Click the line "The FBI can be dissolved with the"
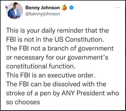Screen dimensions: 126x111 coord(56,84)
